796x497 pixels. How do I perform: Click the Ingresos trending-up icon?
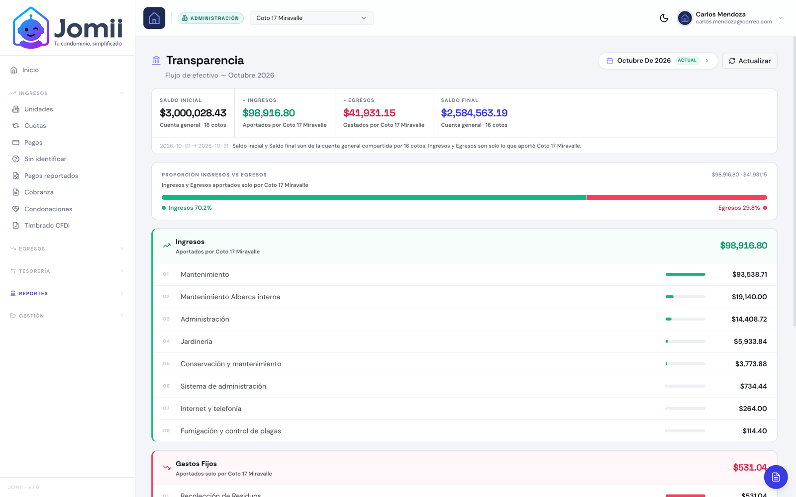167,246
